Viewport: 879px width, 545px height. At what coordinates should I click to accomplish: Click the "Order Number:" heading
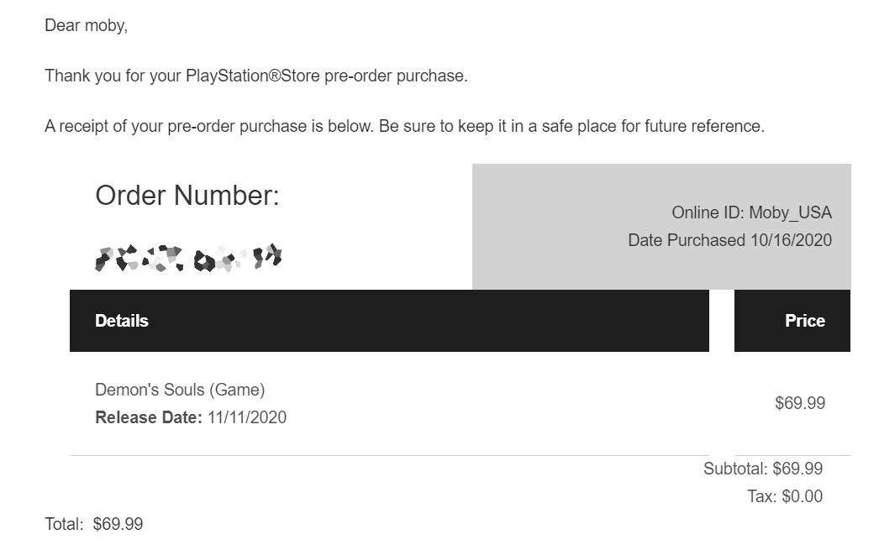(x=187, y=196)
